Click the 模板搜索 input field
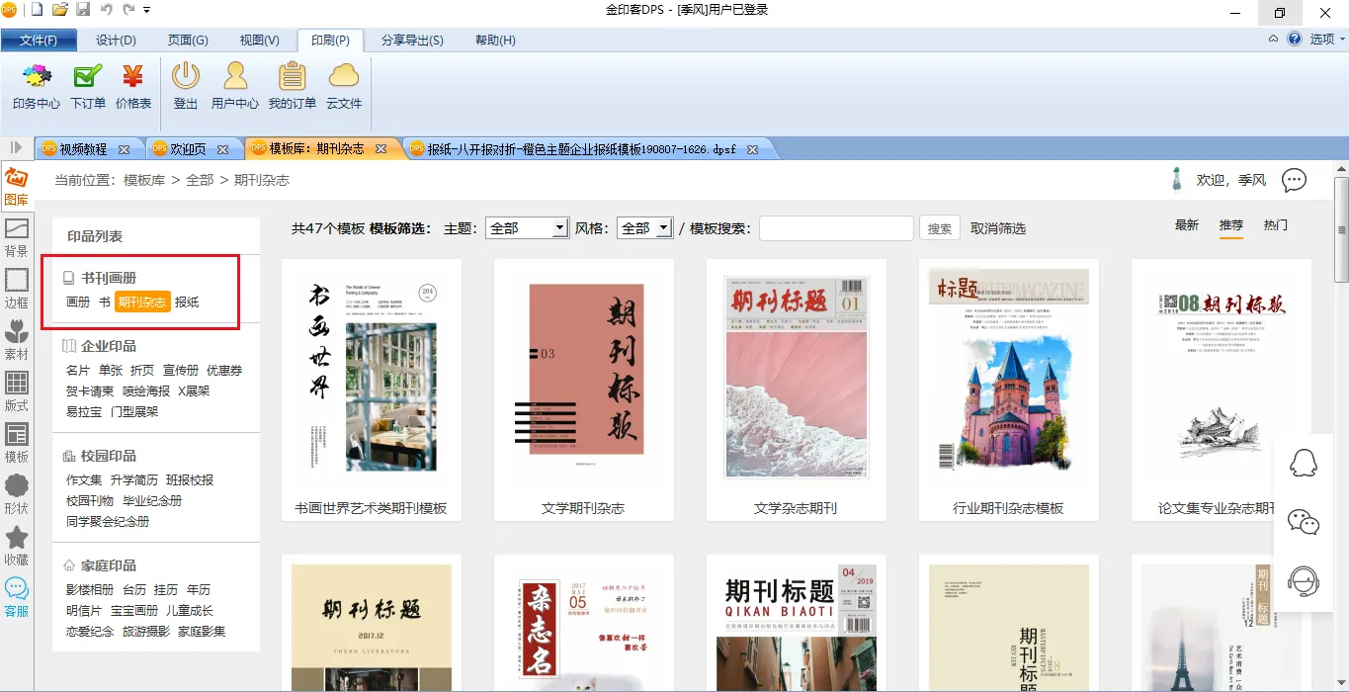Viewport: 1349px width, 692px height. [x=836, y=228]
